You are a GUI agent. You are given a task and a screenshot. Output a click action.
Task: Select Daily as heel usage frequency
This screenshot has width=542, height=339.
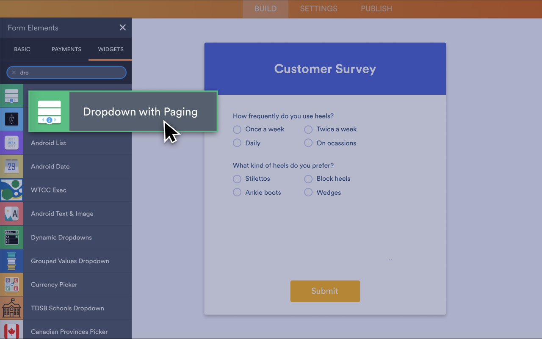point(237,143)
